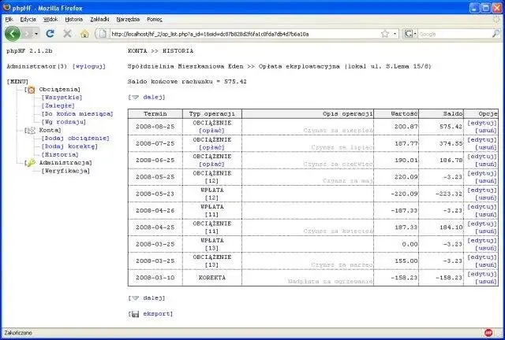Open the Google search engine selector
This screenshot has width=505, height=340.
pyautogui.click(x=410, y=34)
